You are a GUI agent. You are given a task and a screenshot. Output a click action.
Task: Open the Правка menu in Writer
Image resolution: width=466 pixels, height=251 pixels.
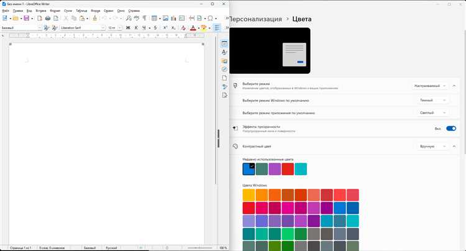[x=18, y=11]
